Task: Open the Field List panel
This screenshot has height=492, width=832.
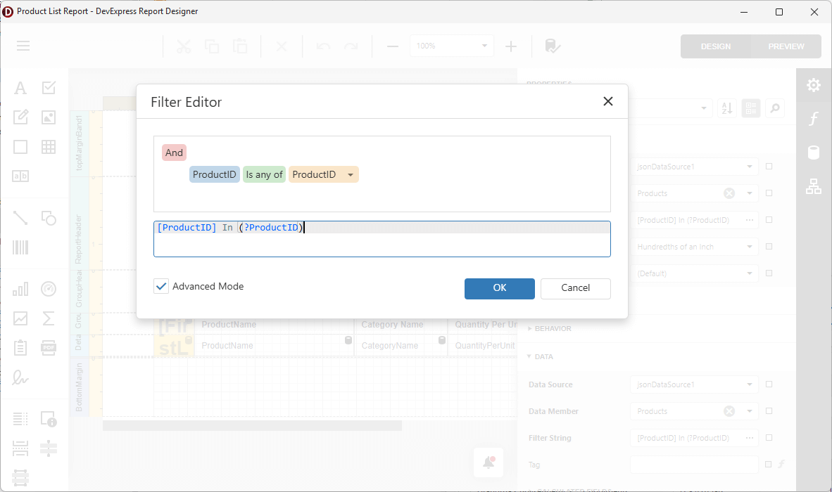Action: (x=813, y=152)
